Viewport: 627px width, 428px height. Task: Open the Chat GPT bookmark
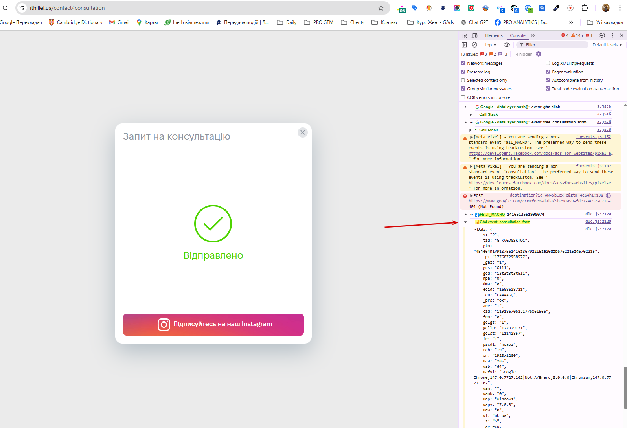(x=474, y=22)
